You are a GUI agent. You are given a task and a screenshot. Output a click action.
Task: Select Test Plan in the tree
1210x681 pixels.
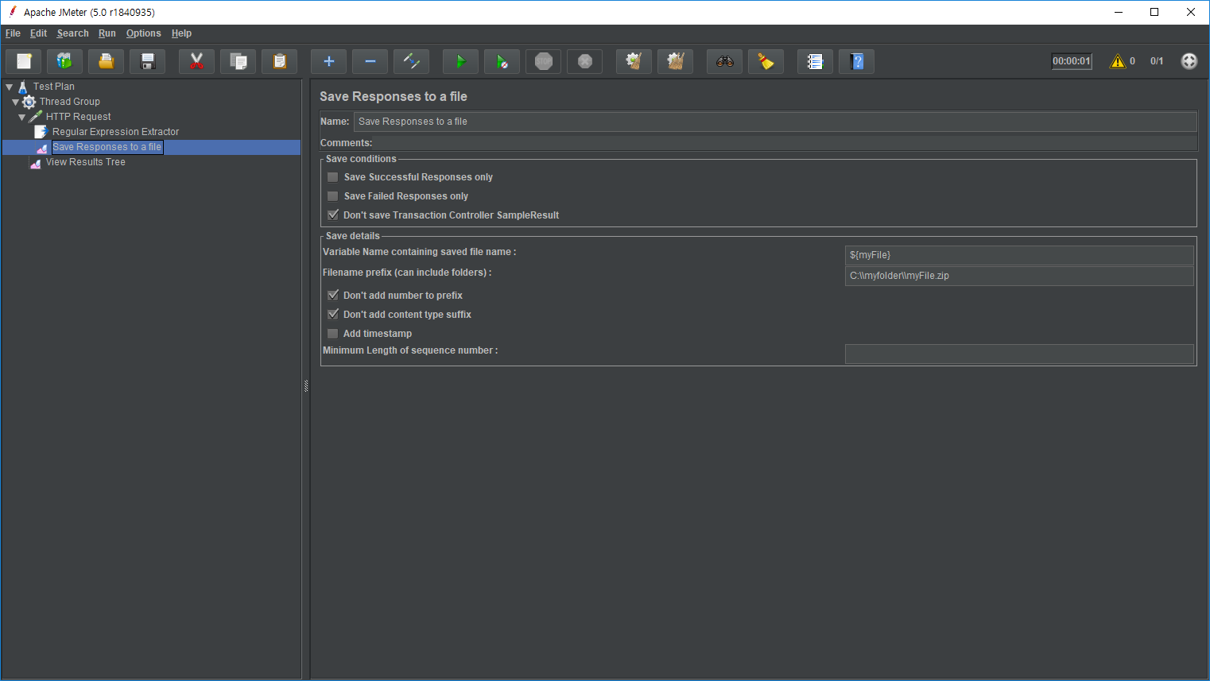tap(54, 87)
